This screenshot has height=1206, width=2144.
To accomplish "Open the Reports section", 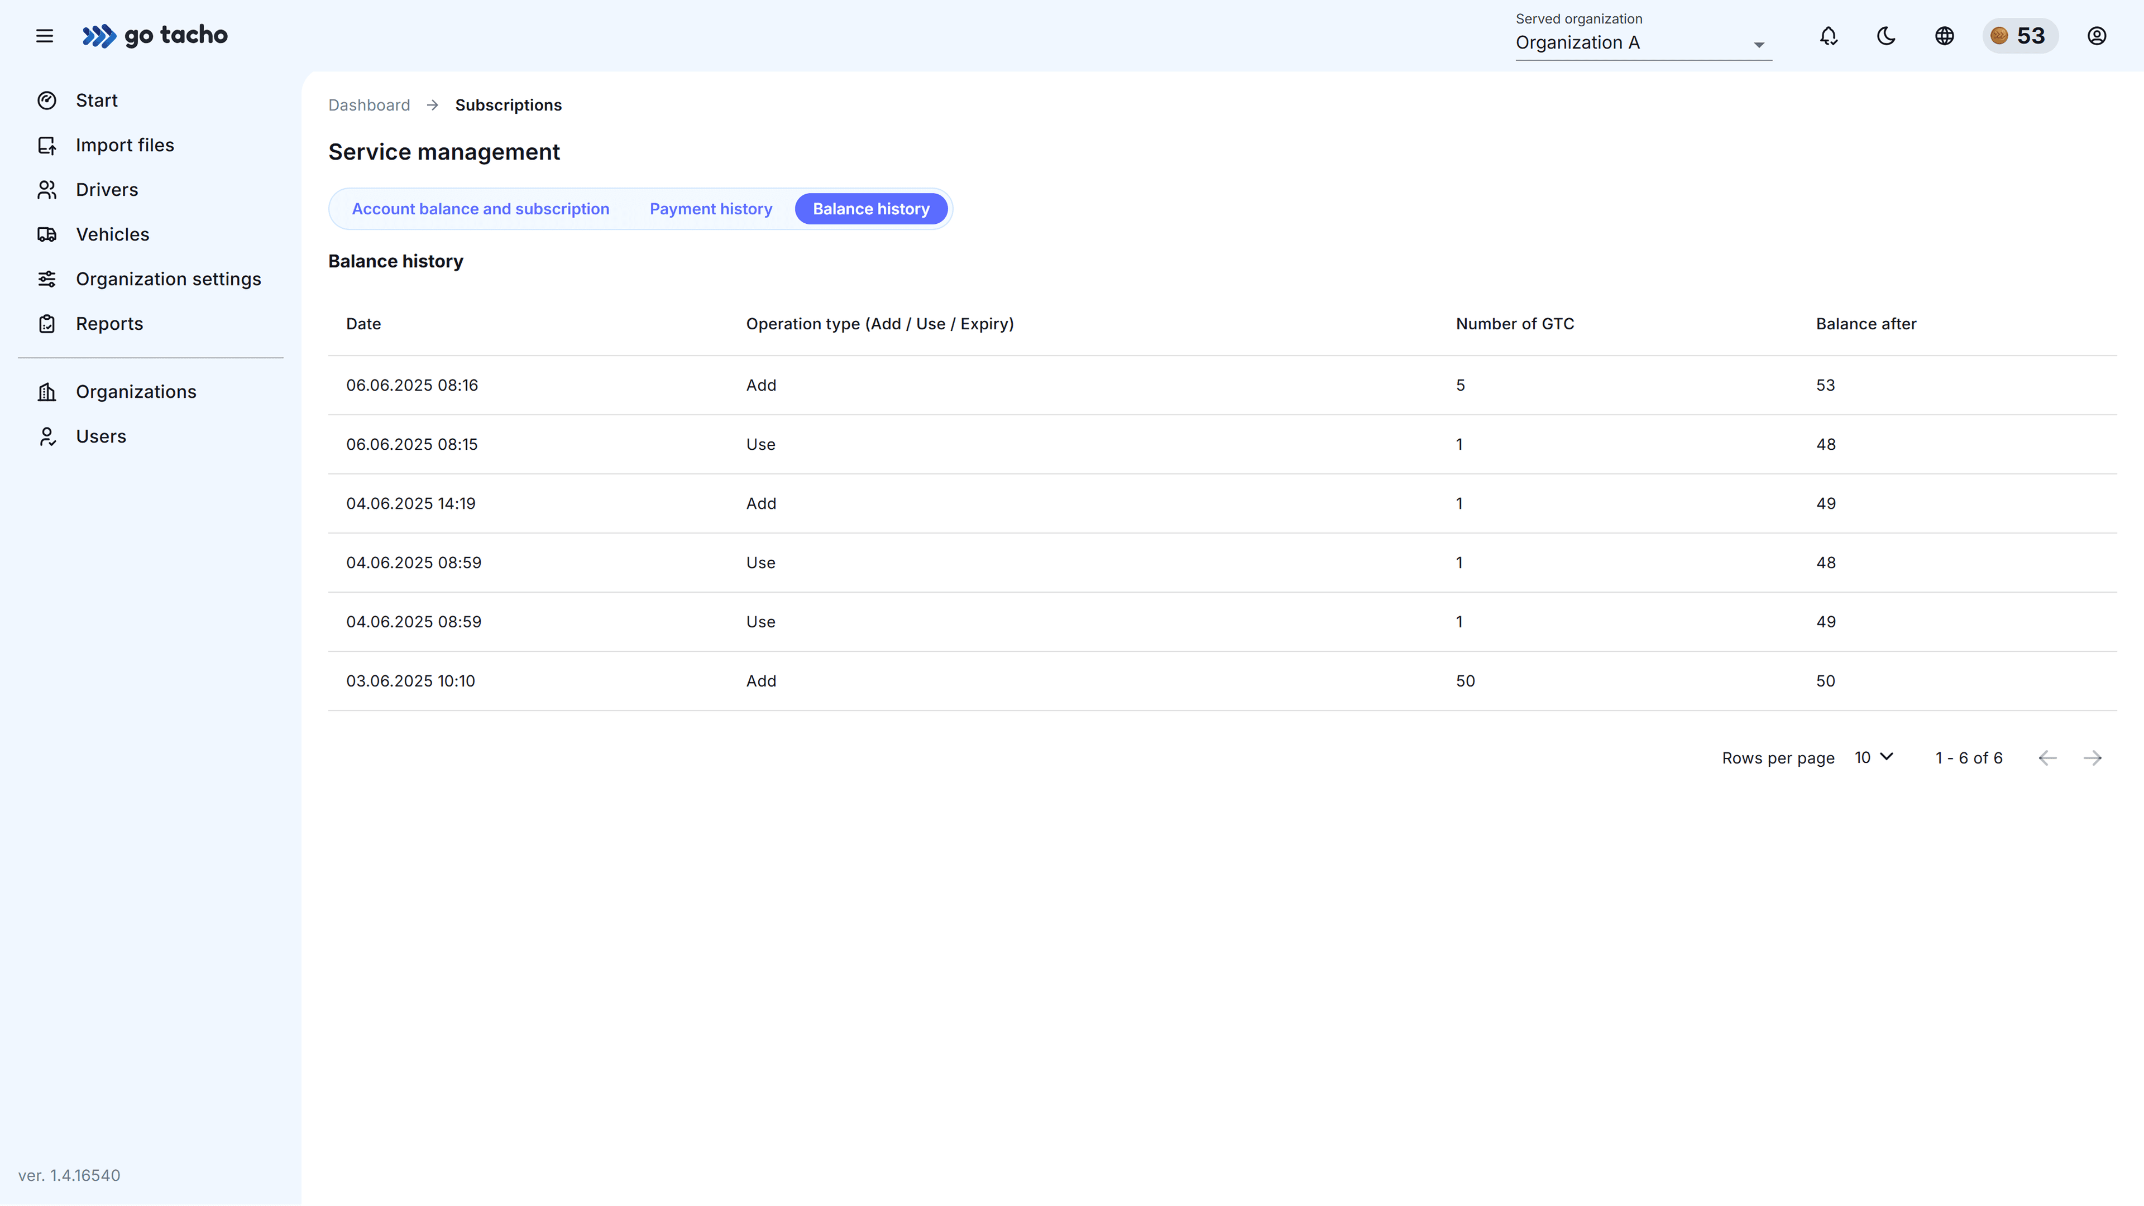I will (x=109, y=324).
